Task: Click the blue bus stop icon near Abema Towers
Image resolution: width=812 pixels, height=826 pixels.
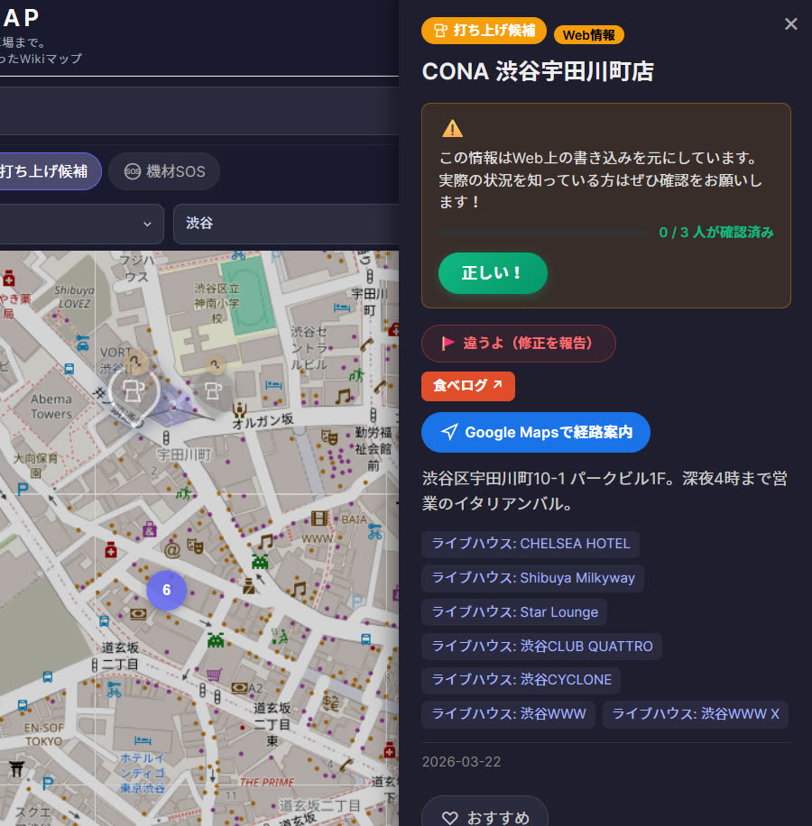Action: click(x=69, y=369)
